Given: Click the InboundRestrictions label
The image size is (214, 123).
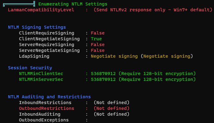Looking at the screenshot, I should click(x=45, y=103).
